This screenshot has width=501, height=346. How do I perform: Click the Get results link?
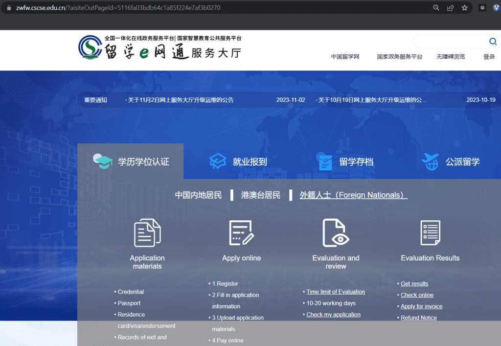tap(414, 284)
